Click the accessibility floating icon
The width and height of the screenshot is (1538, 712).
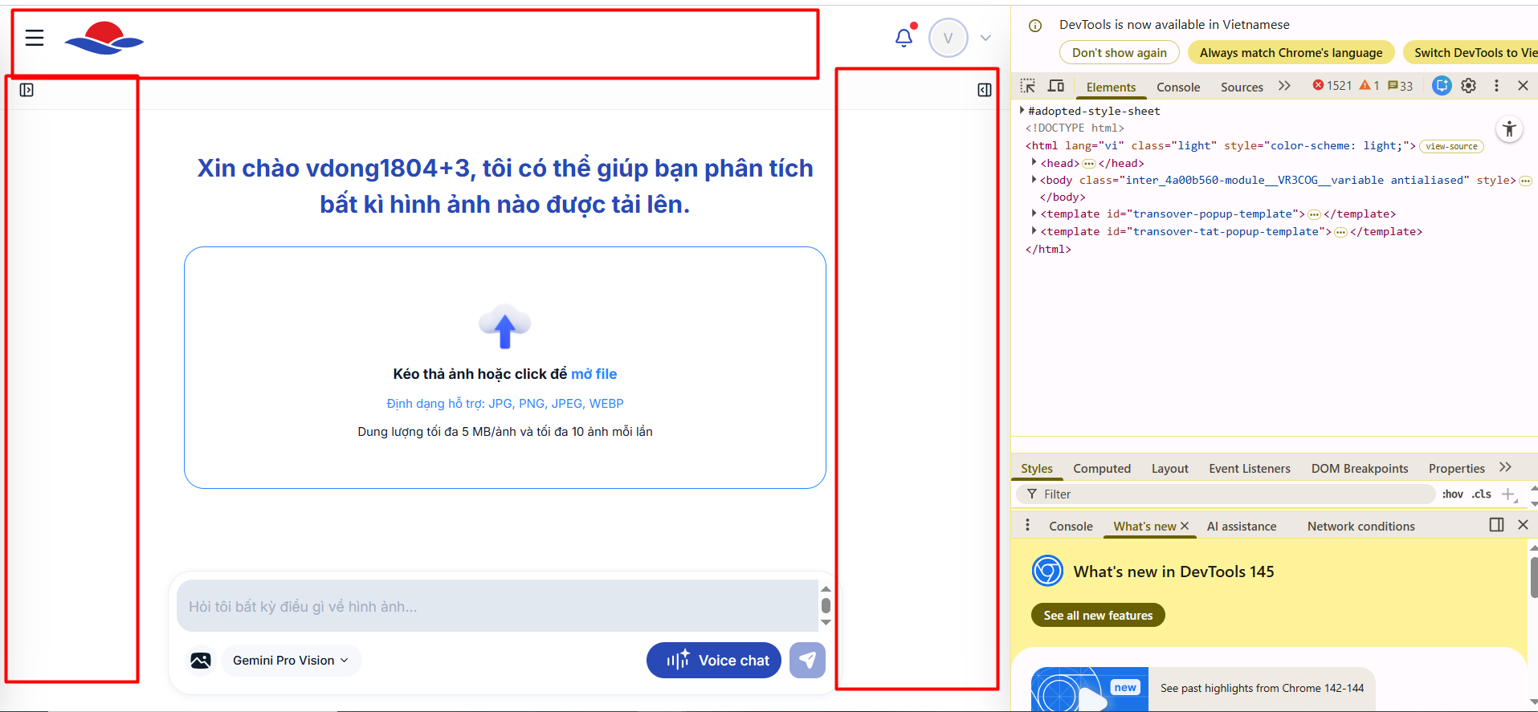coord(1510,129)
